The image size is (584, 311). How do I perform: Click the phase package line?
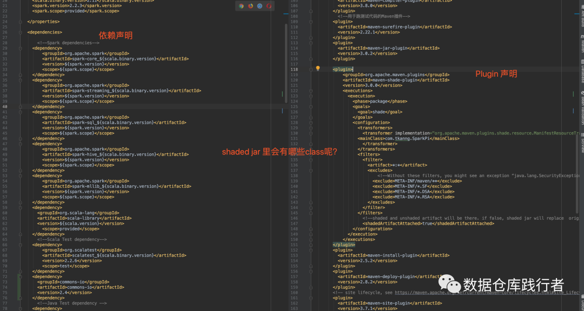pos(380,101)
